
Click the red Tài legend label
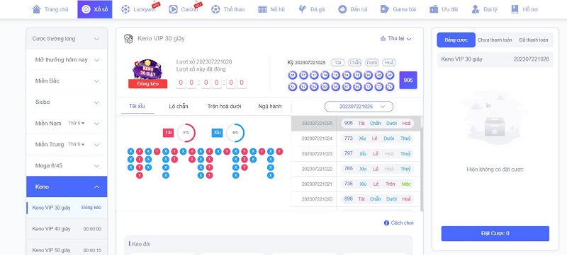(168, 133)
